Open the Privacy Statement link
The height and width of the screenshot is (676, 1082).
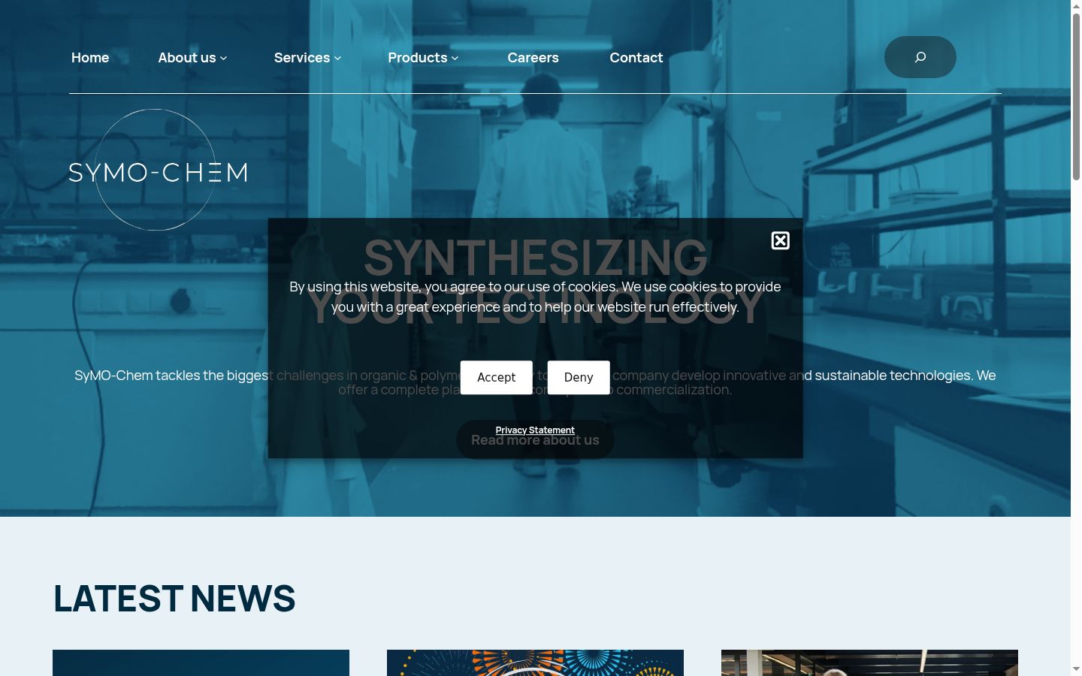(x=535, y=430)
